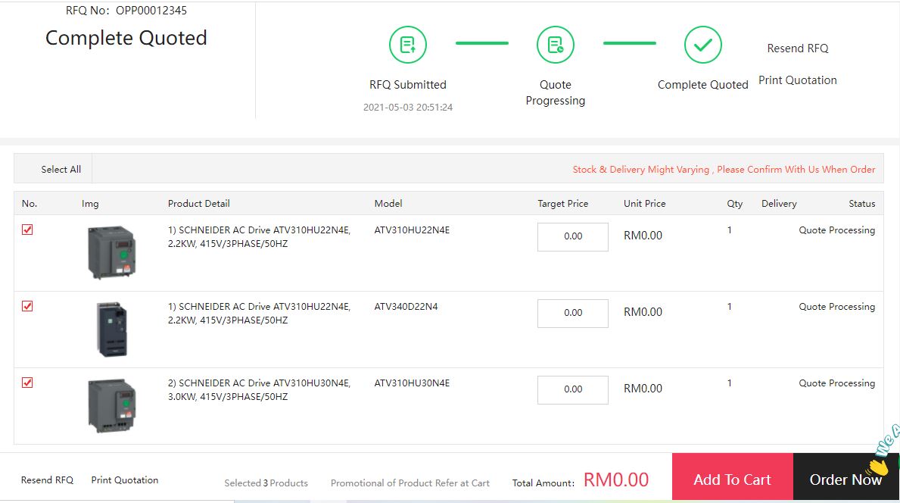Click the Selected 3 Products text

266,483
